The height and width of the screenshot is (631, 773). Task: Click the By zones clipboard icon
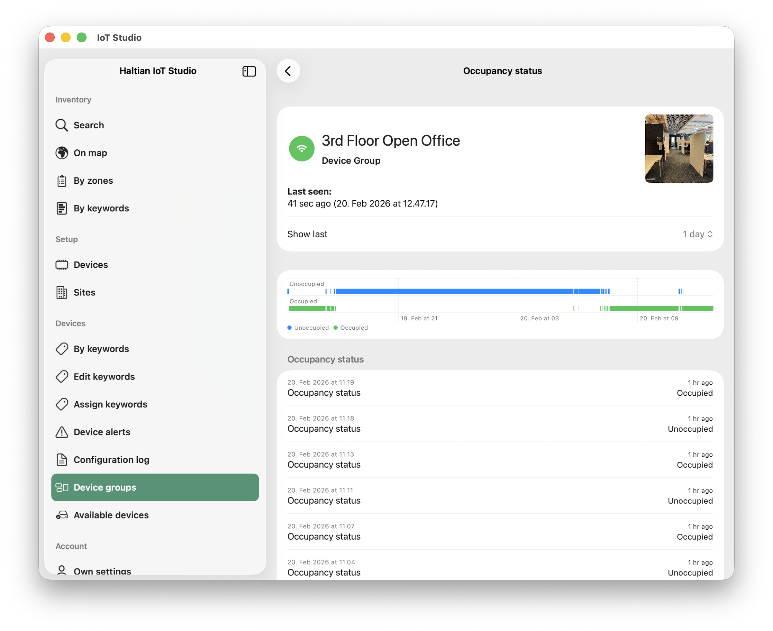62,180
